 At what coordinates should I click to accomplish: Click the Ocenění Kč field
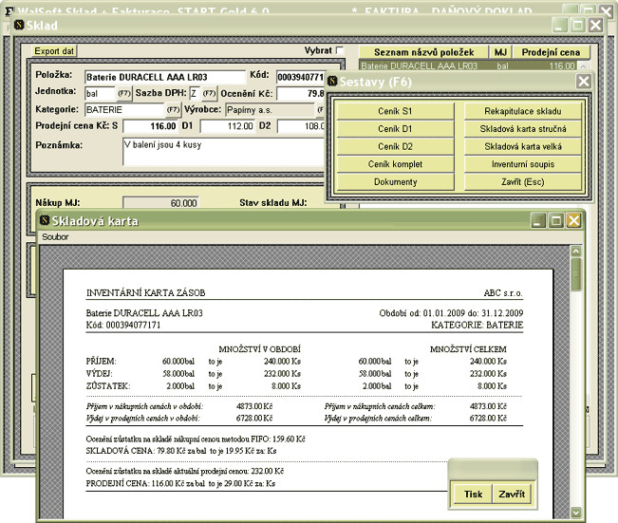point(300,94)
